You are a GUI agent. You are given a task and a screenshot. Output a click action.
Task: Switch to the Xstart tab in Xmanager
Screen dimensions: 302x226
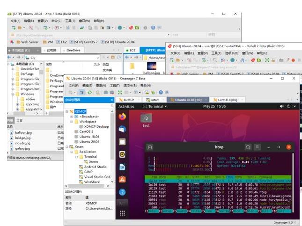coord(154,100)
